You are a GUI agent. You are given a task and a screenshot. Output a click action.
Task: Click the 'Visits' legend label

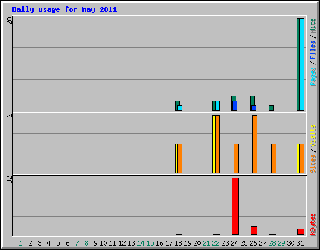[312, 136]
